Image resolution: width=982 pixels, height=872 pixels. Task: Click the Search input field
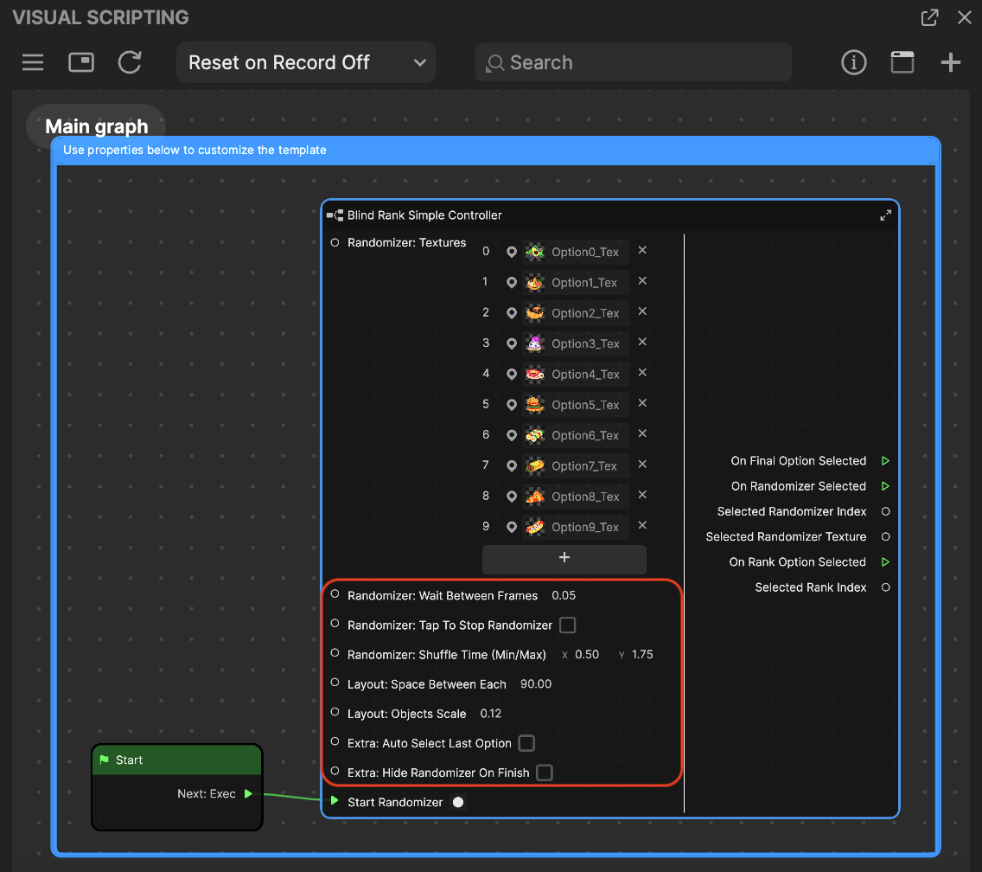pyautogui.click(x=633, y=62)
